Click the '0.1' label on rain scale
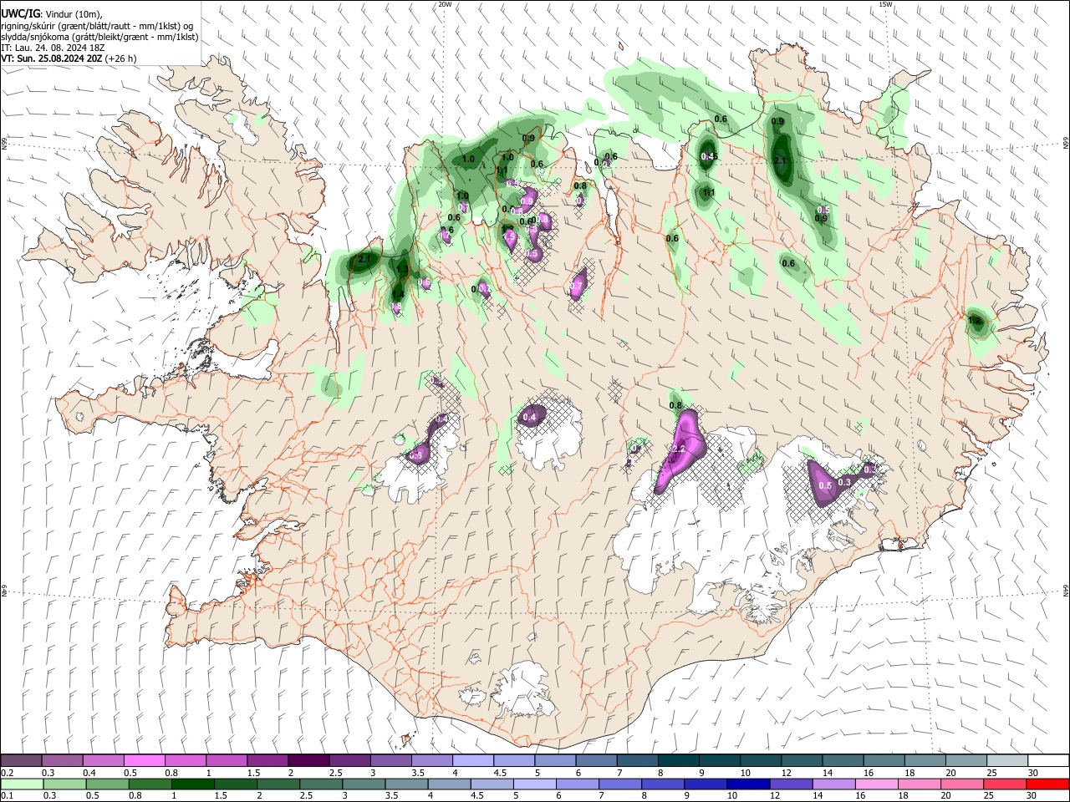 [x=7, y=796]
